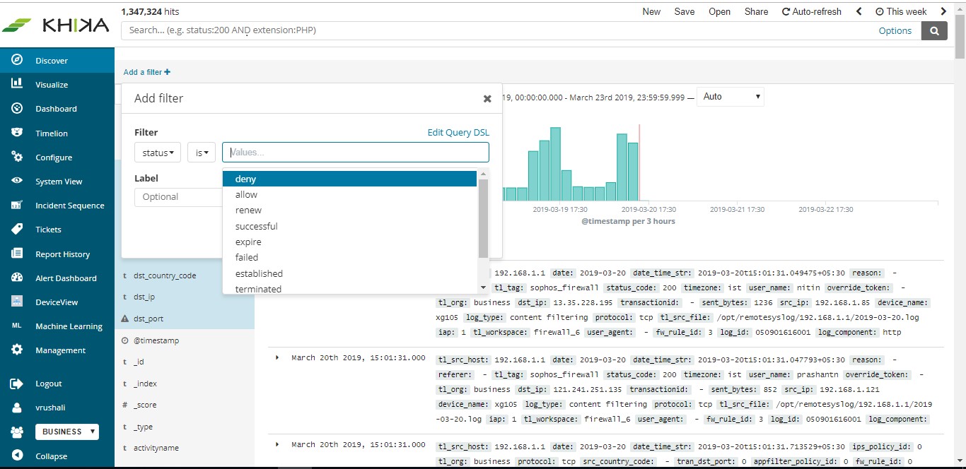Click the business group people icon
This screenshot has height=469, width=966.
click(x=17, y=432)
